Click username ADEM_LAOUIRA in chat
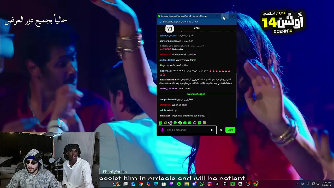 point(169,89)
